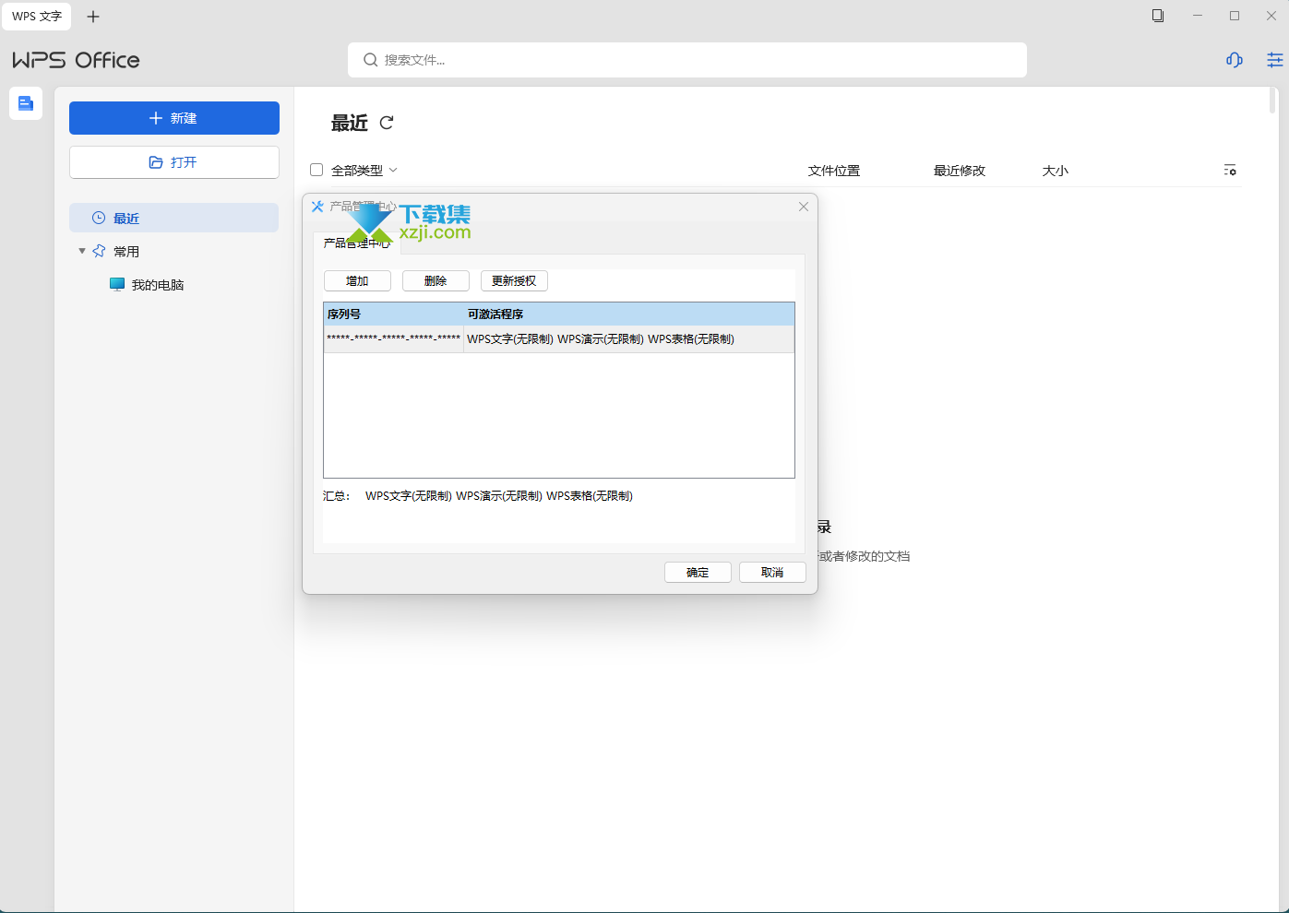Open the global settings sliders icon

(x=1275, y=60)
